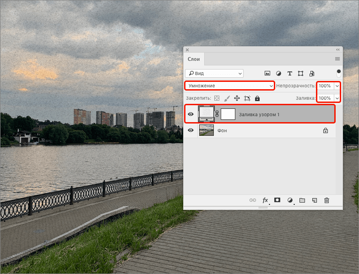
Task: Toggle the layer filtering on/off switch
Action: coord(338,72)
